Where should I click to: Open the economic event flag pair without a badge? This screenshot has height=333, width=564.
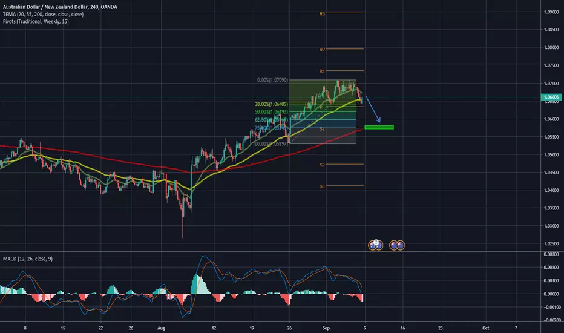[x=397, y=246]
